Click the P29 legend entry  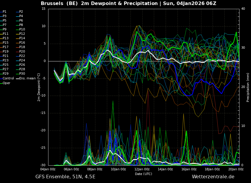[x=4, y=74]
